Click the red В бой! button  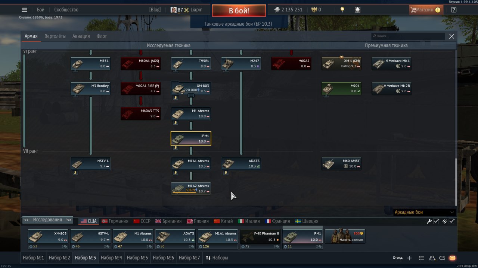[239, 10]
